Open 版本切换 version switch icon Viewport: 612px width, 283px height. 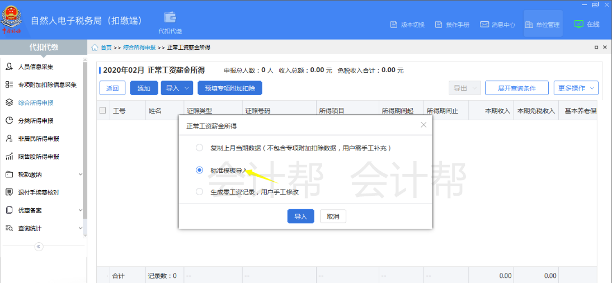click(x=394, y=25)
